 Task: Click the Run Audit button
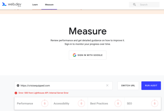pyautogui.click(x=151, y=86)
